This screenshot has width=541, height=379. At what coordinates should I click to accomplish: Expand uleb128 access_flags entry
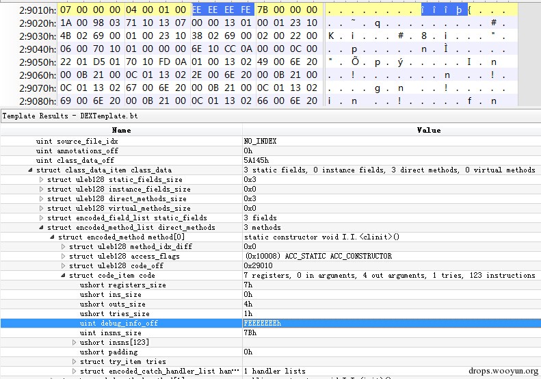click(x=63, y=256)
